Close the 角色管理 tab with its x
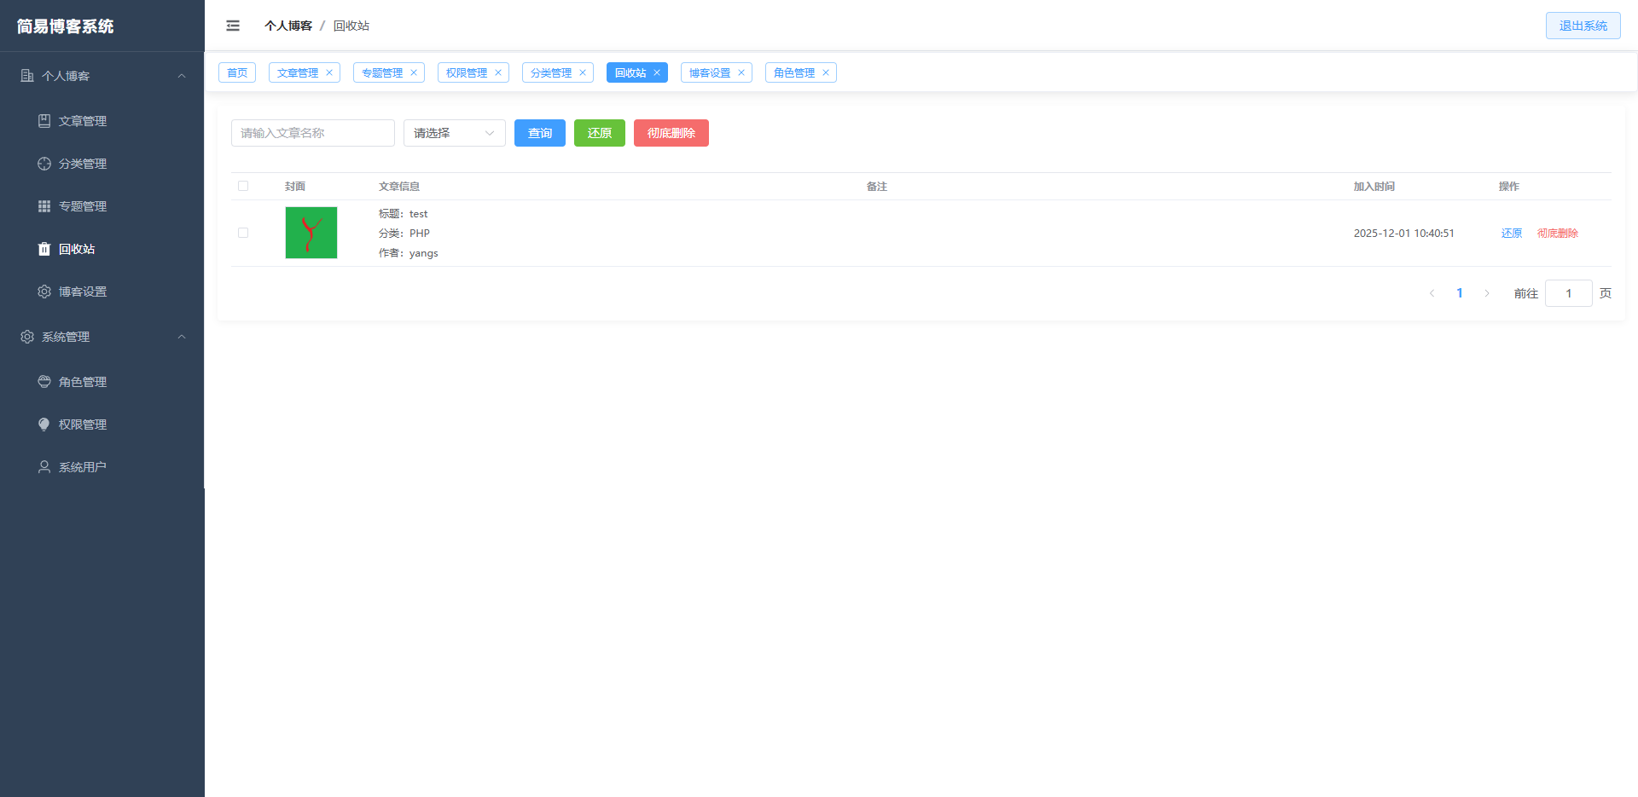Screen dimensions: 1638x797 (826, 72)
